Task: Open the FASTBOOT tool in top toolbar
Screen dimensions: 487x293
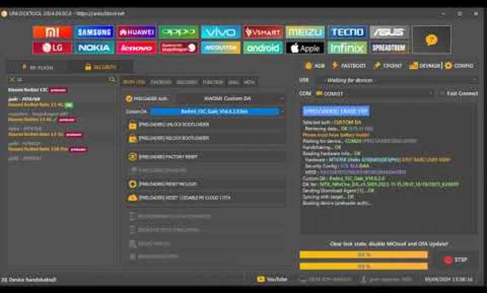Action: [x=349, y=65]
